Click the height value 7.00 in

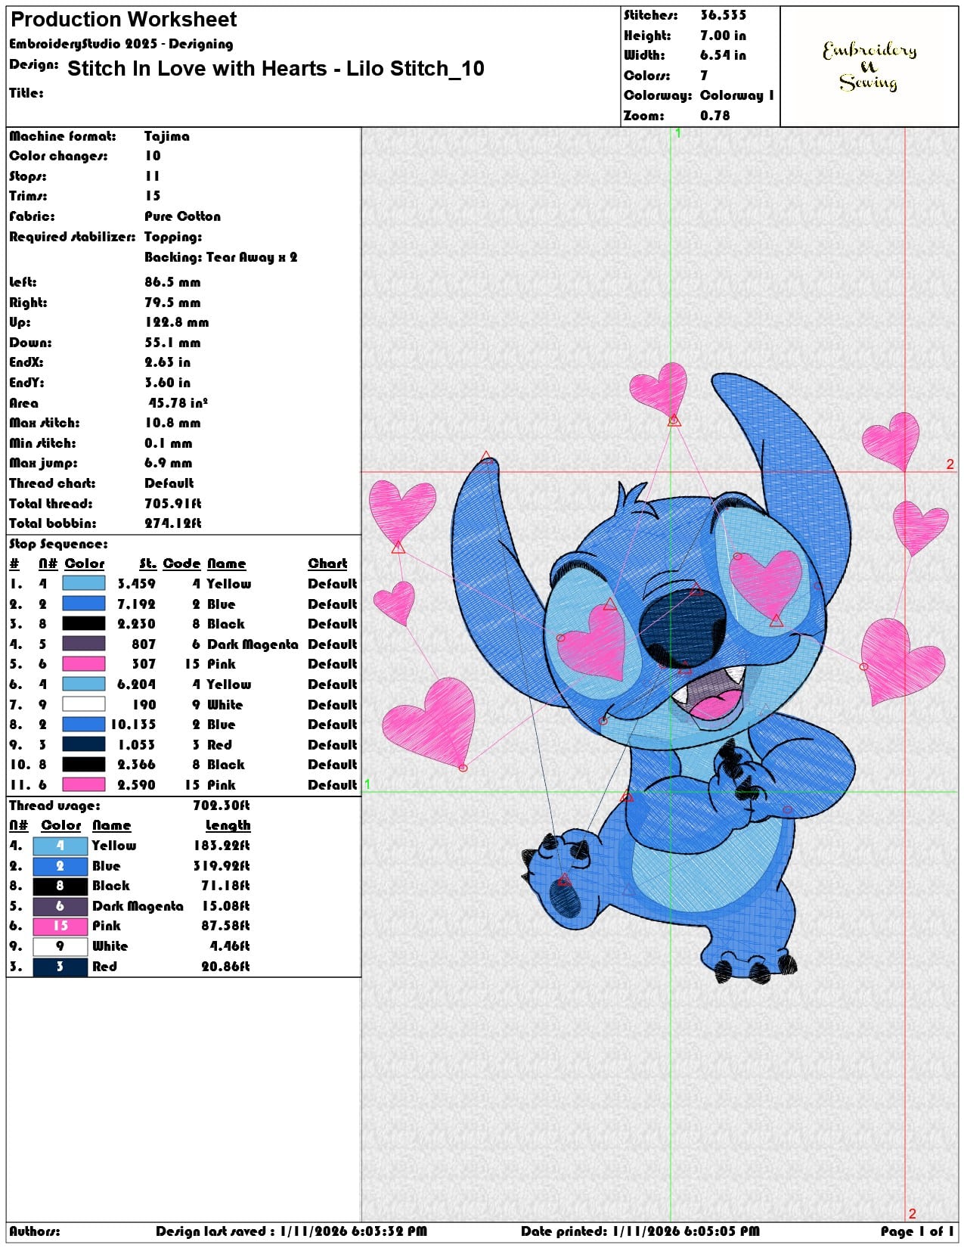723,36
